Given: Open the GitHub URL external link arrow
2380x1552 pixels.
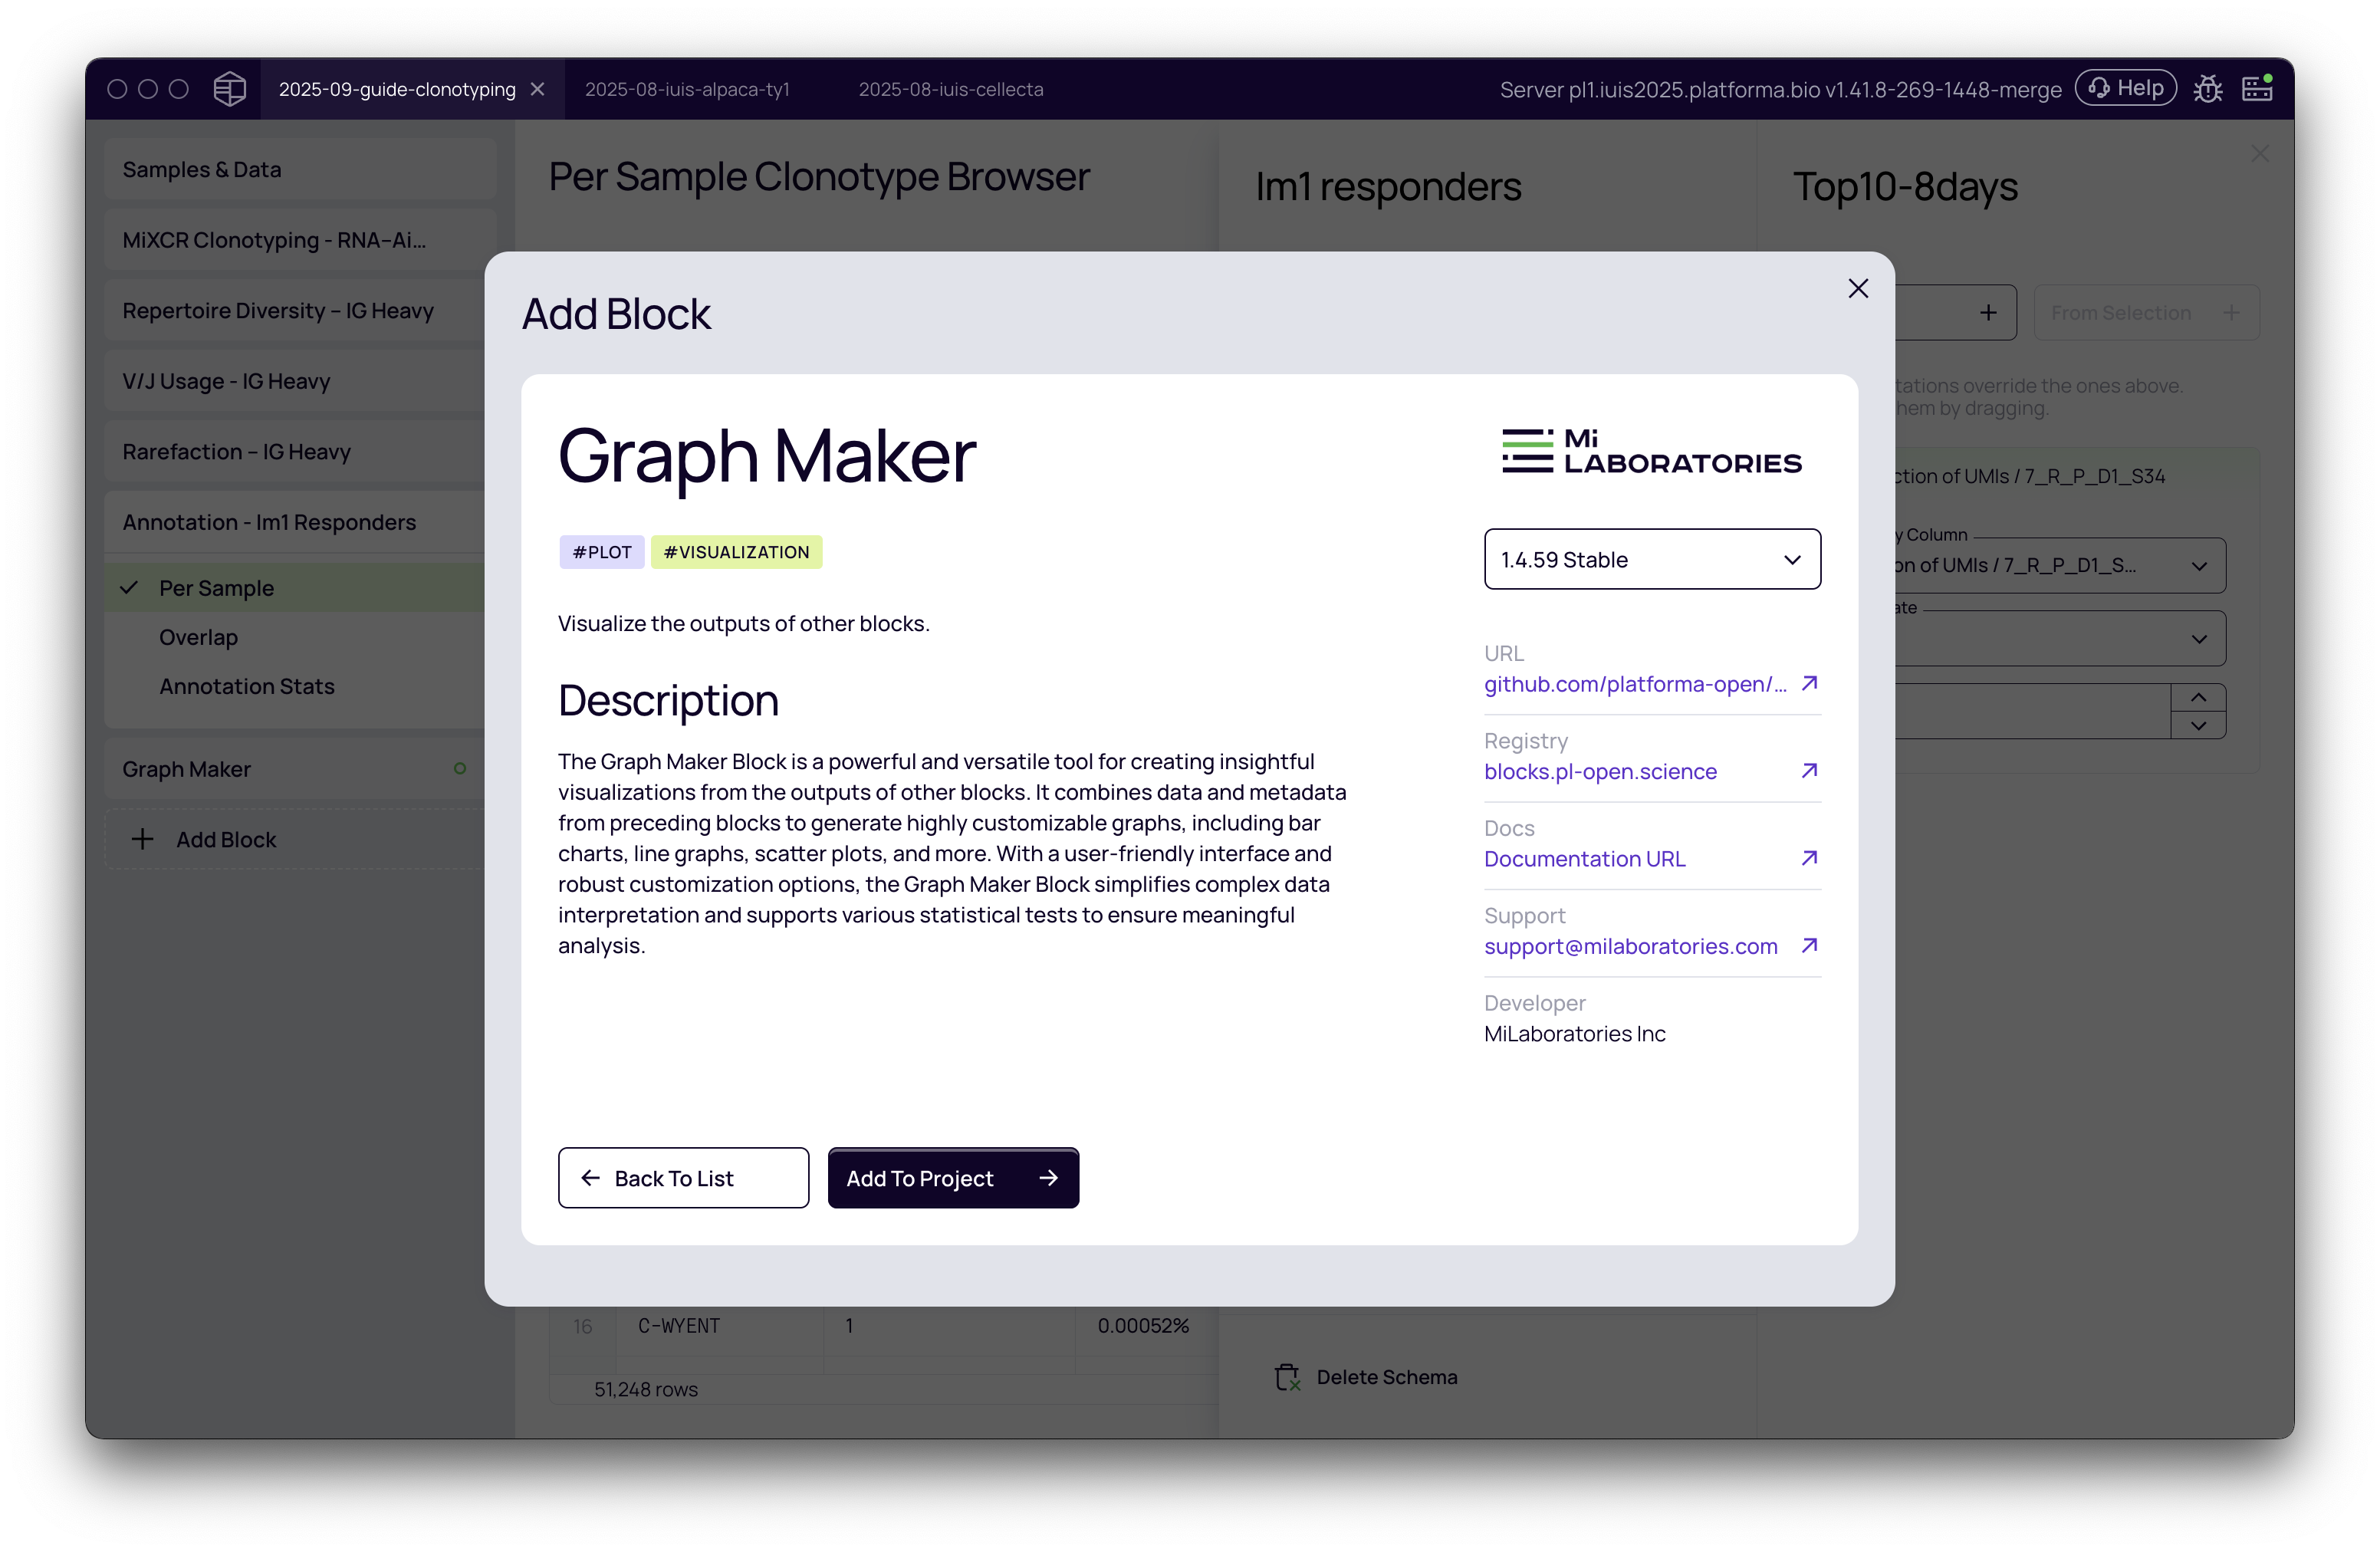Looking at the screenshot, I should click(x=1809, y=683).
